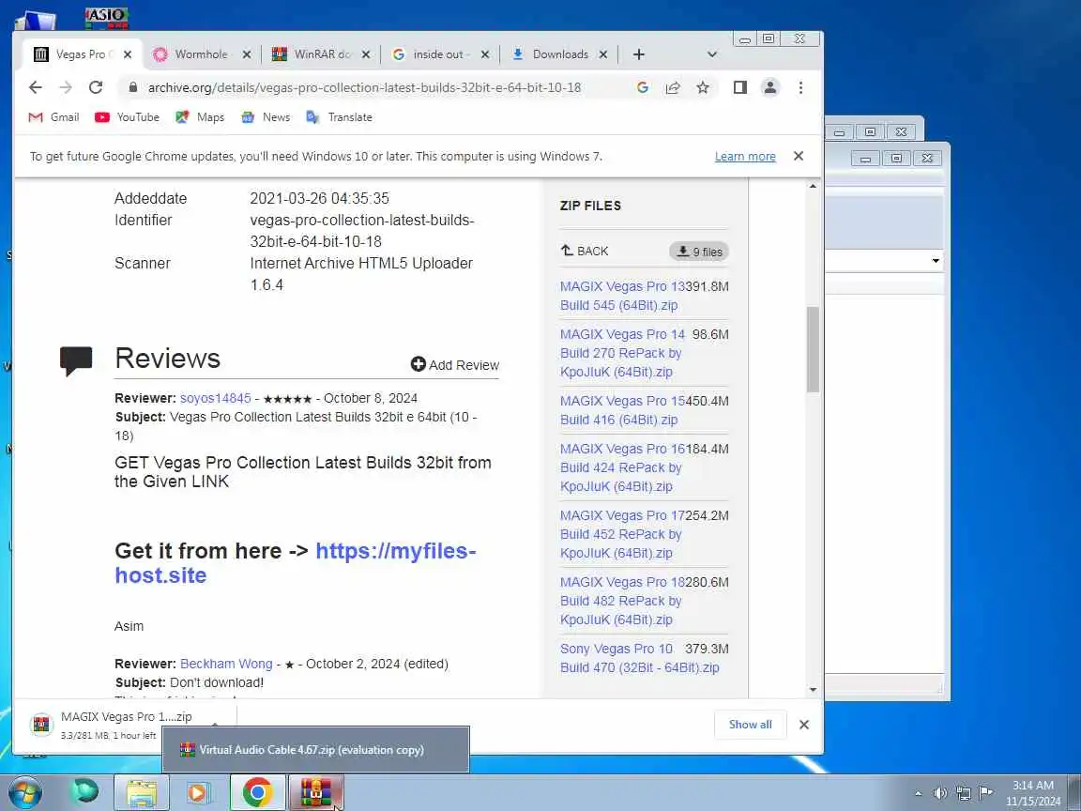This screenshot has height=811, width=1081.
Task: Expand the download item options chevron
Action: (x=215, y=725)
